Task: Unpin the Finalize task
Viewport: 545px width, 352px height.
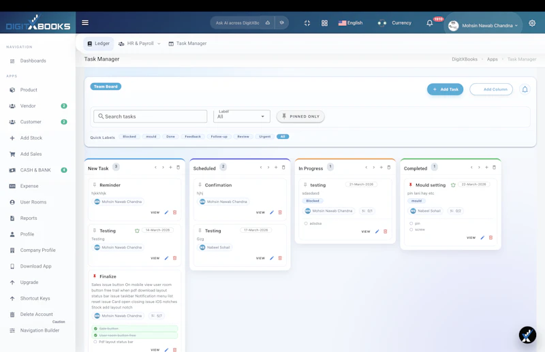Action: [94, 276]
